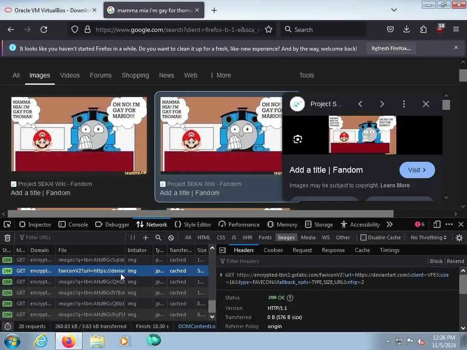Open the Inspector devtools tab
The width and height of the screenshot is (467, 350).
coord(35,224)
